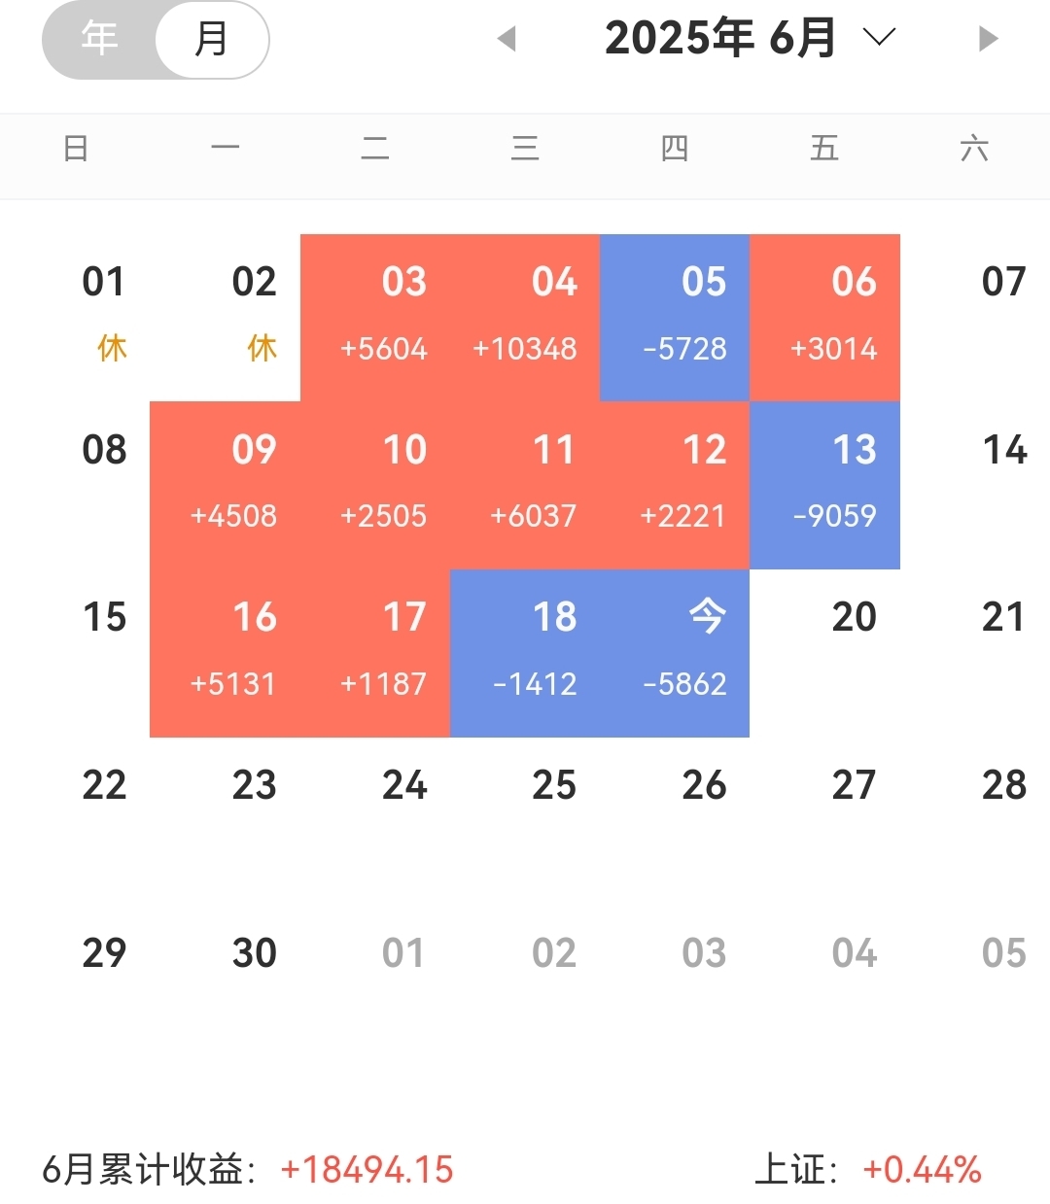
Task: Open the 上证 index +0.44% figure
Action: 922,1170
